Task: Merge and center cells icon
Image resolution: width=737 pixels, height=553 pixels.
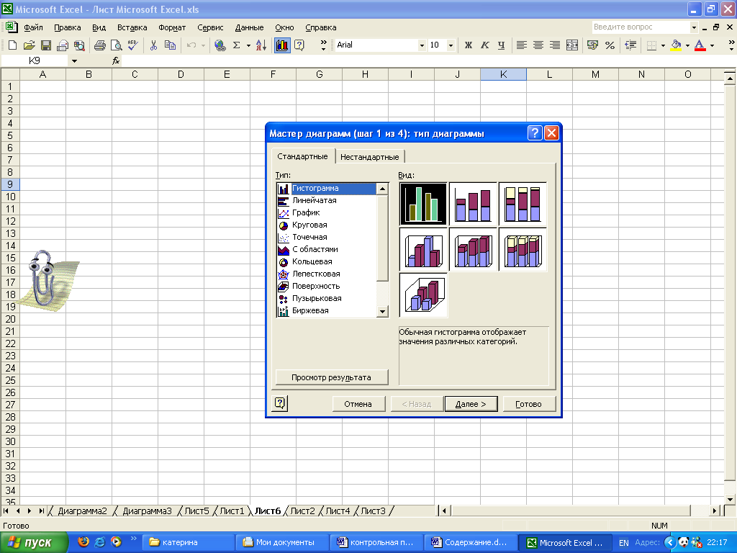Action: tap(572, 45)
